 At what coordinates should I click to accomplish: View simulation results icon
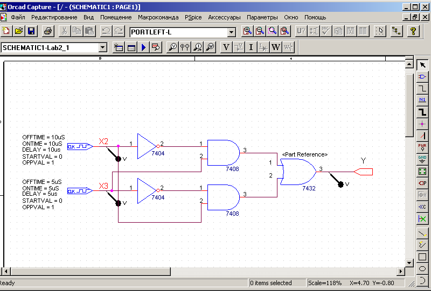pos(156,47)
